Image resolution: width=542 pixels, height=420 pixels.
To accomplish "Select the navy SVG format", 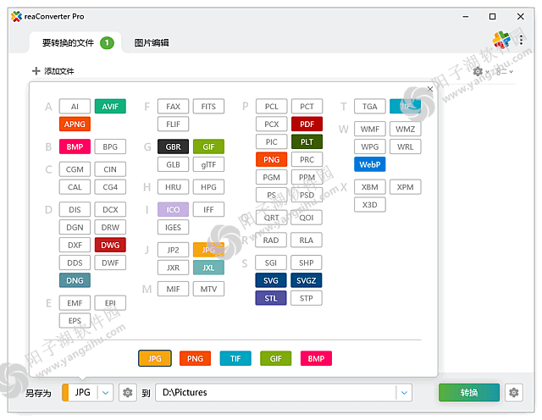I will coord(271,280).
